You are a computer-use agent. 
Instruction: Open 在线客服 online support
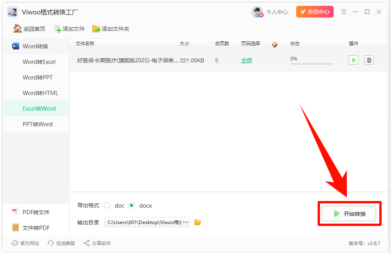(61, 243)
